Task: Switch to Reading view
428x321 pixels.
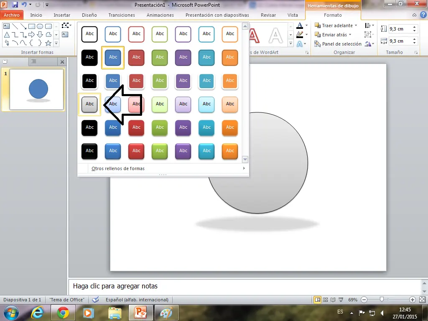Action: pos(333,300)
